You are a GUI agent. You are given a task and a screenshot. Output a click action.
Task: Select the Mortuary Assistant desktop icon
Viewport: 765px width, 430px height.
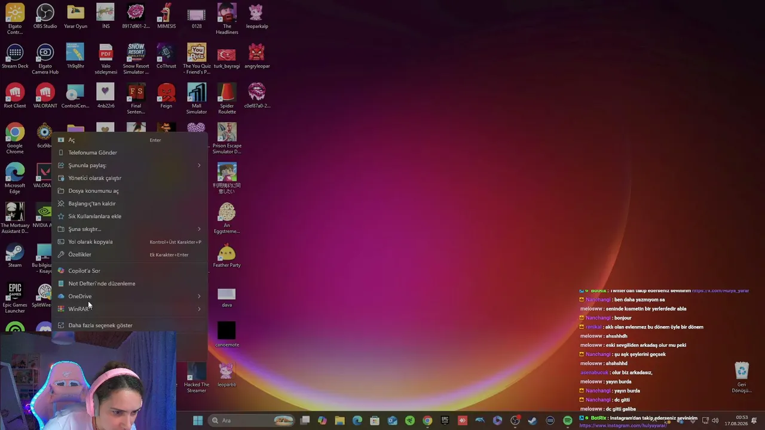[15, 218]
